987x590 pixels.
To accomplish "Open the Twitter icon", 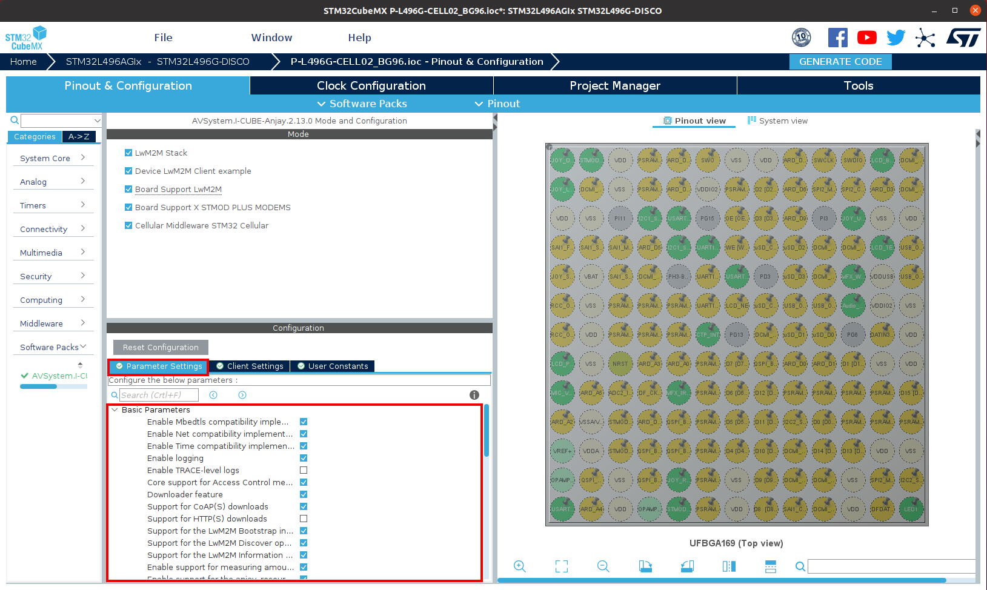I will pyautogui.click(x=896, y=38).
